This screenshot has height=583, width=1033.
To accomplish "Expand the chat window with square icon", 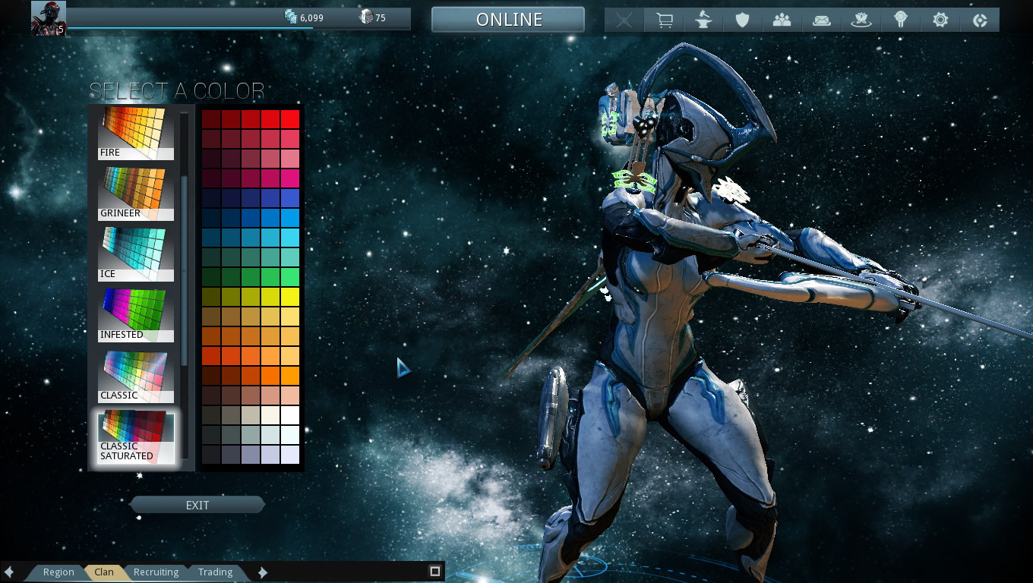I will tap(435, 571).
